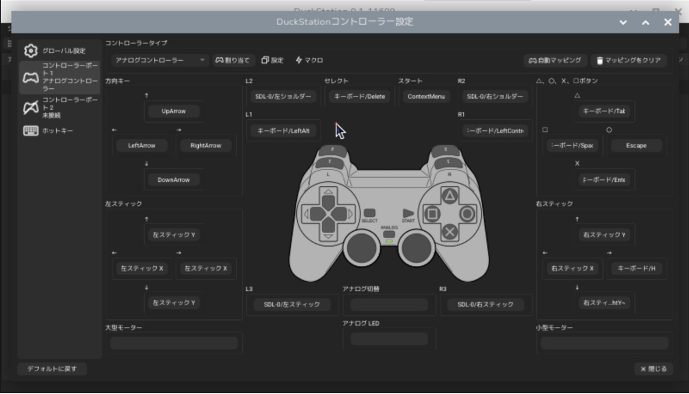Click right stick up binding 右スティック Y
689x394 pixels.
click(603, 235)
